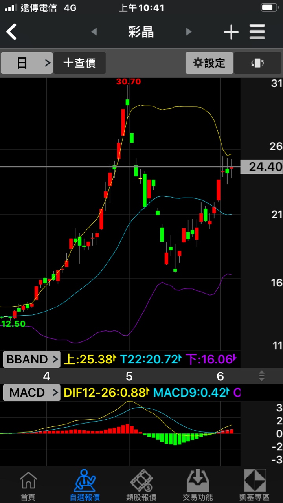Screen dimensions: 283x503
Task: Open the 首頁 home tab
Action: pos(28,485)
